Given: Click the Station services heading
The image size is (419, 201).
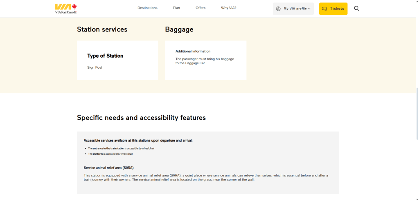Looking at the screenshot, I should point(102,29).
